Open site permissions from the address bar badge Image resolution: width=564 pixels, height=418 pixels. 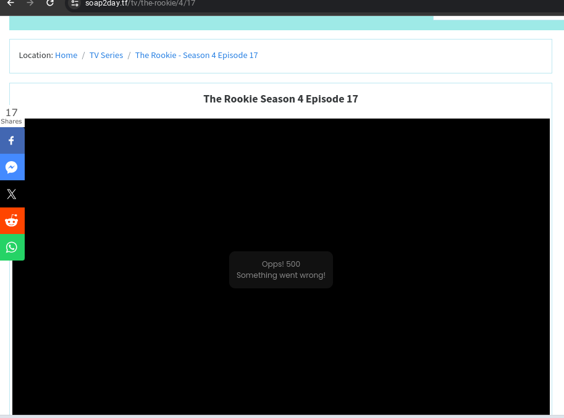[x=74, y=4]
